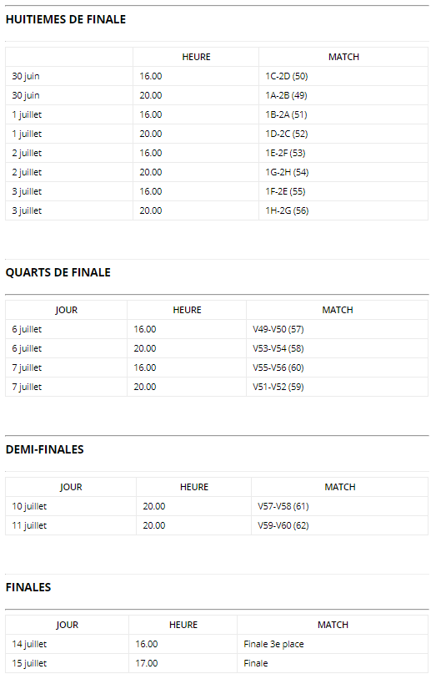Select the 1B-2A (51) match cell
The height and width of the screenshot is (679, 436).
click(x=343, y=114)
